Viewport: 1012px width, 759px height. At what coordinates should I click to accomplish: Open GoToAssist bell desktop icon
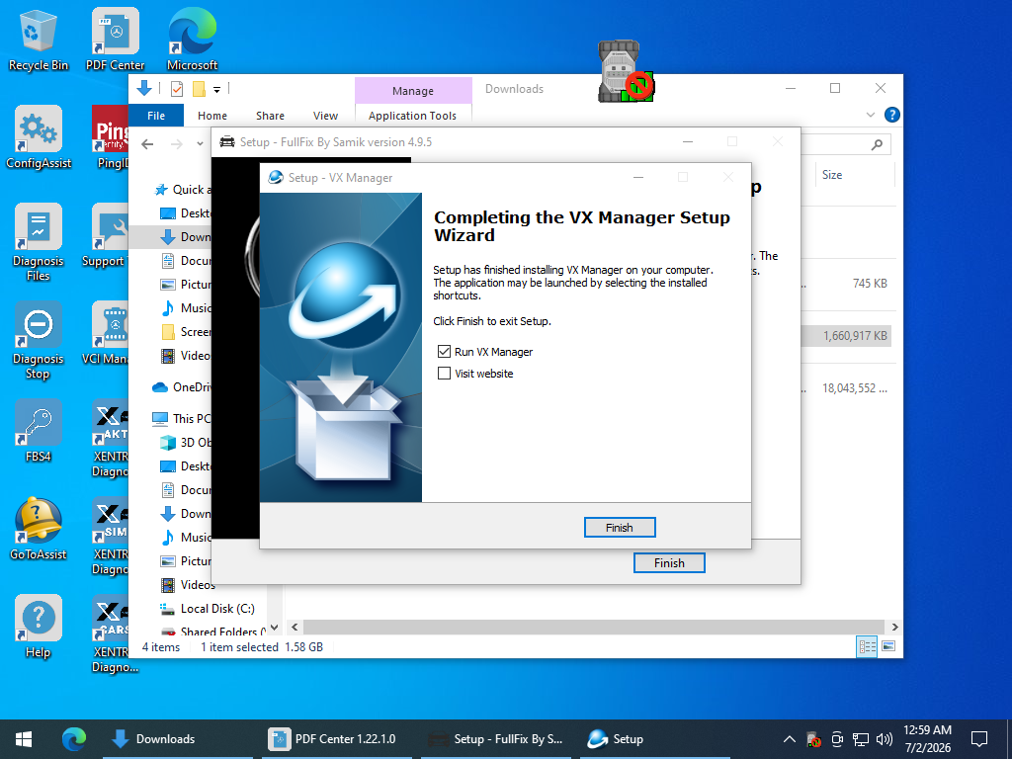(x=39, y=528)
